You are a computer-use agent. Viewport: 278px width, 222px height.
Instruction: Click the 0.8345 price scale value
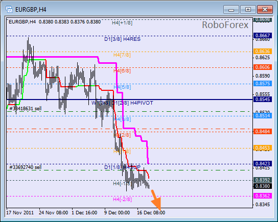263,205
